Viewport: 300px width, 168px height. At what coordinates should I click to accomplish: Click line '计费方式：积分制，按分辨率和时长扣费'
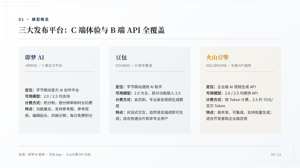pos(59,103)
